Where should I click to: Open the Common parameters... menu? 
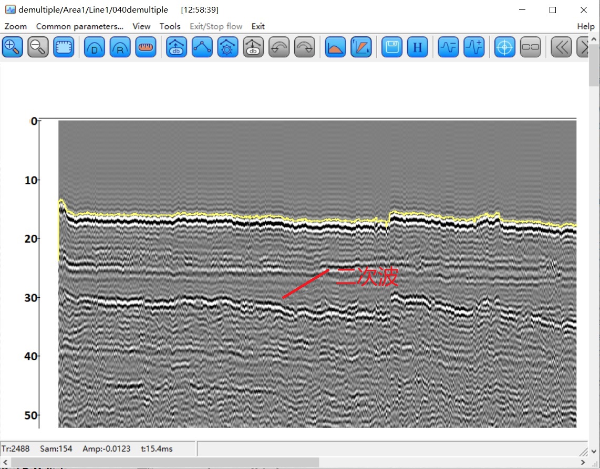pos(79,26)
